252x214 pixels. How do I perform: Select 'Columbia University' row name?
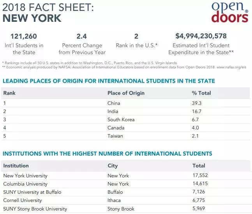[x=25, y=184]
